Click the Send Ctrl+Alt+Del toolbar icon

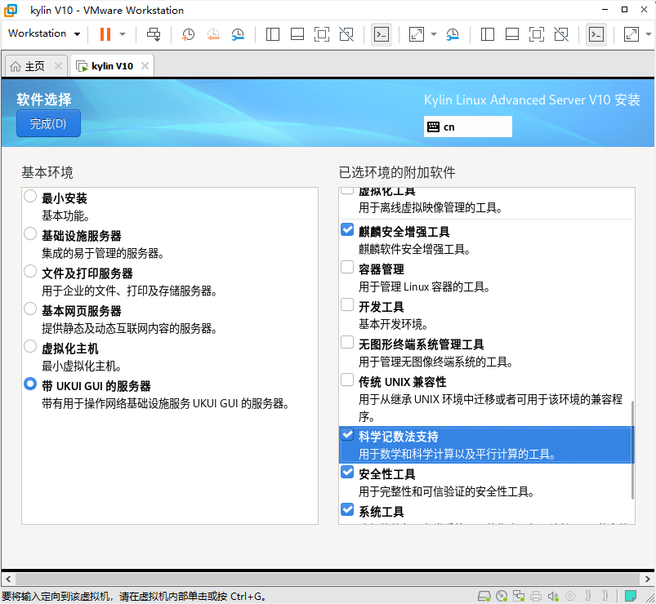tap(154, 34)
